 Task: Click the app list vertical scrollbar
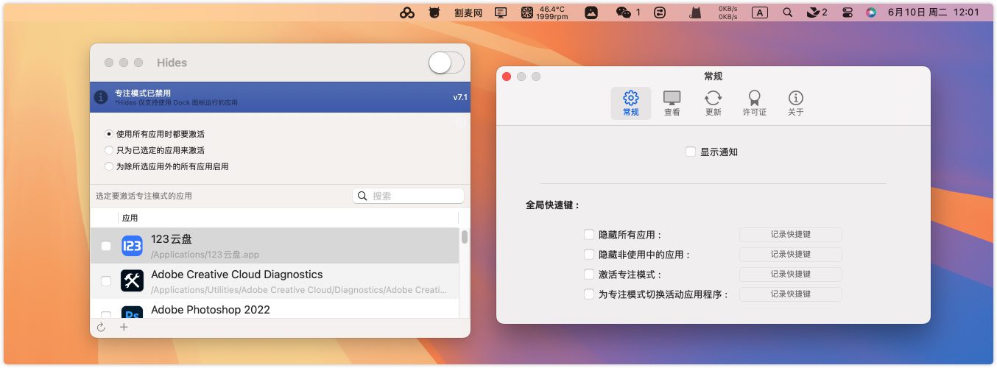(465, 237)
